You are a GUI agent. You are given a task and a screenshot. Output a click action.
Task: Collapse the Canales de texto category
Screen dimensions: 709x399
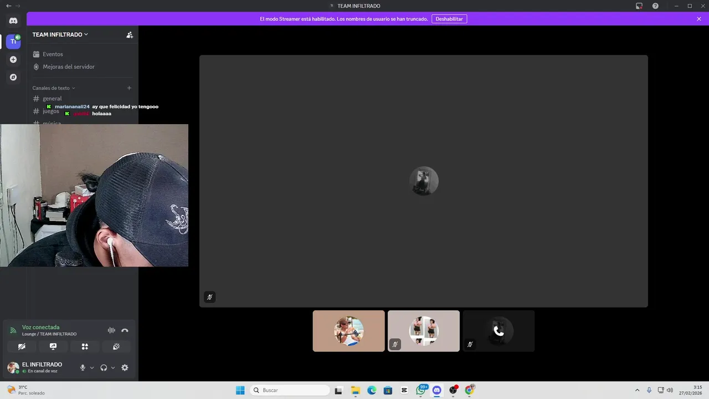54,88
